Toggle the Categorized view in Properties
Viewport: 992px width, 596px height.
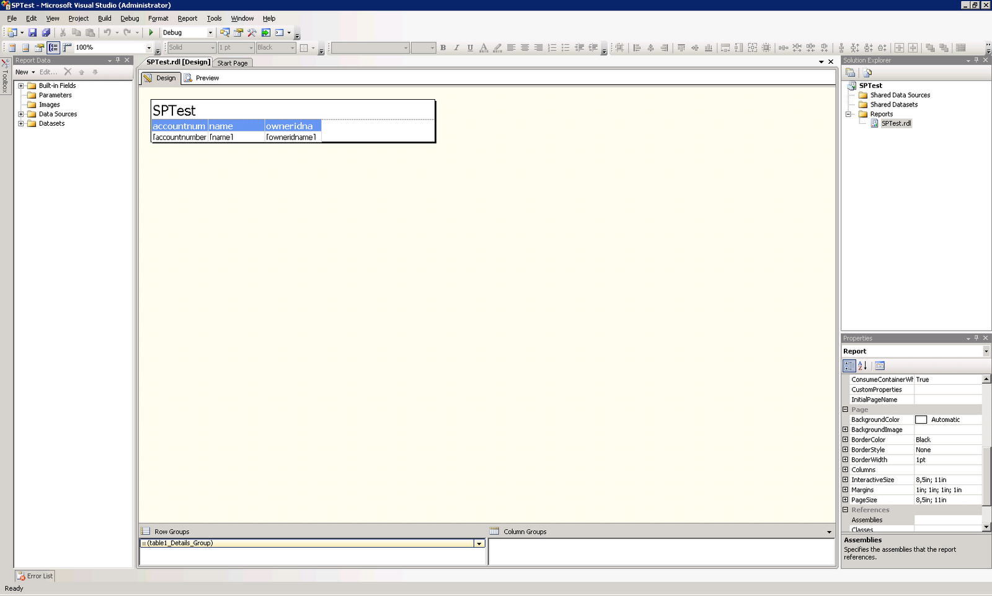849,366
